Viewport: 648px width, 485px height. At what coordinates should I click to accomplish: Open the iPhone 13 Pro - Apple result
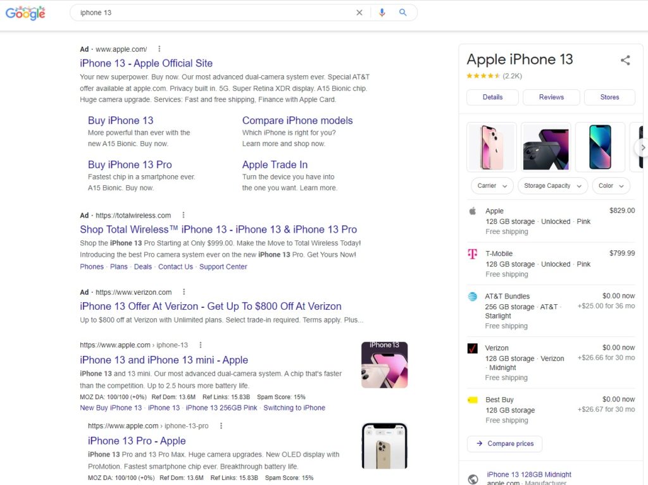(137, 441)
